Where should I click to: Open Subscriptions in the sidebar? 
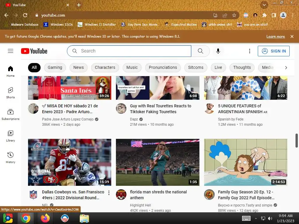(x=11, y=114)
